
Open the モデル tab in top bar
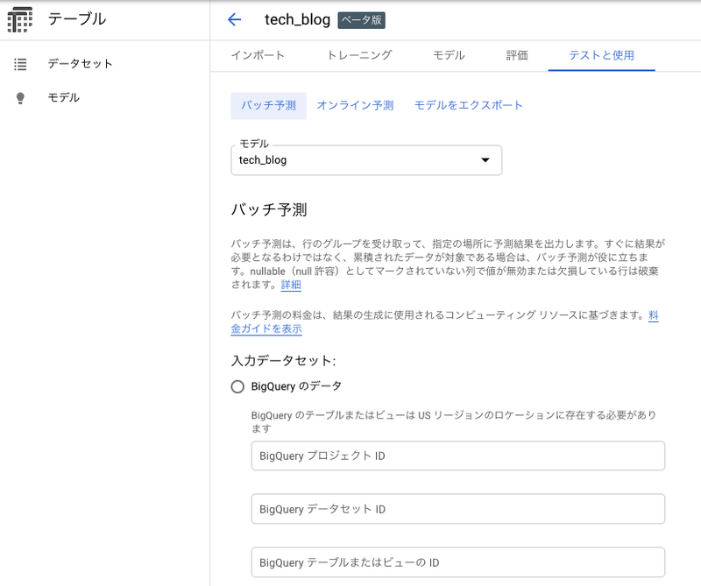[449, 55]
